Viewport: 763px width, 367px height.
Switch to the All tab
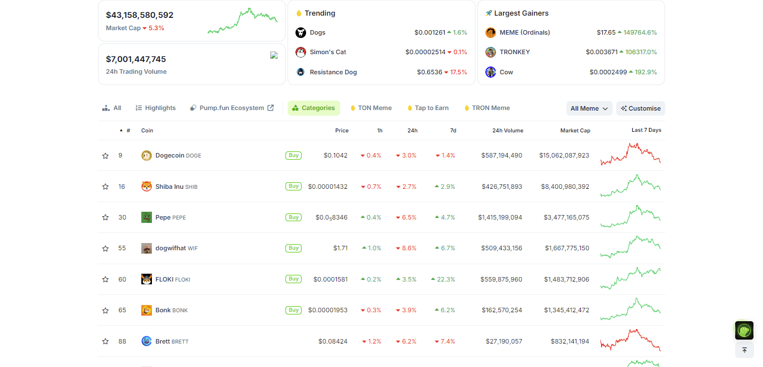pos(112,108)
